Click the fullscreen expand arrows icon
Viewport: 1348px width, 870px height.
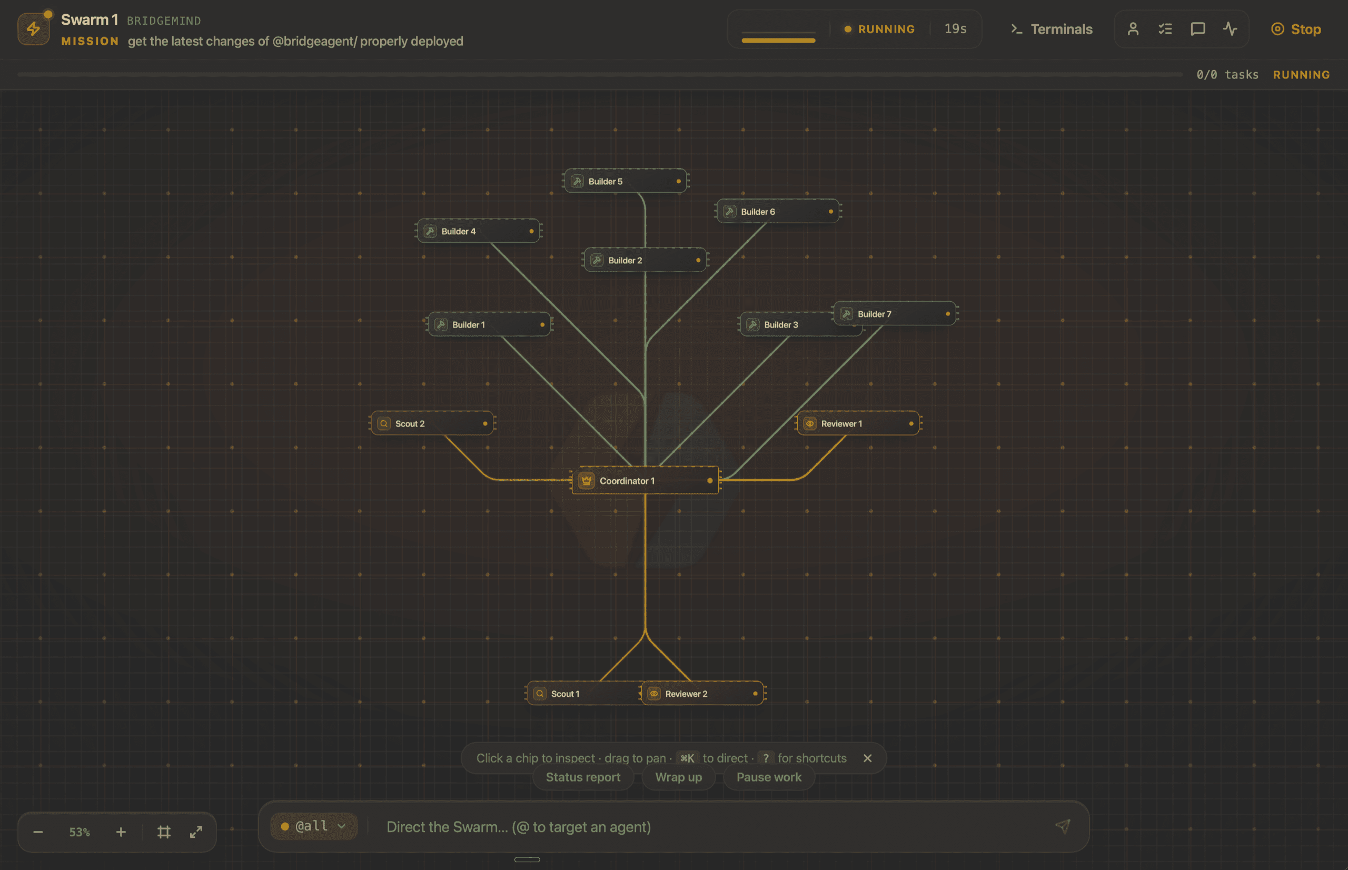click(196, 832)
